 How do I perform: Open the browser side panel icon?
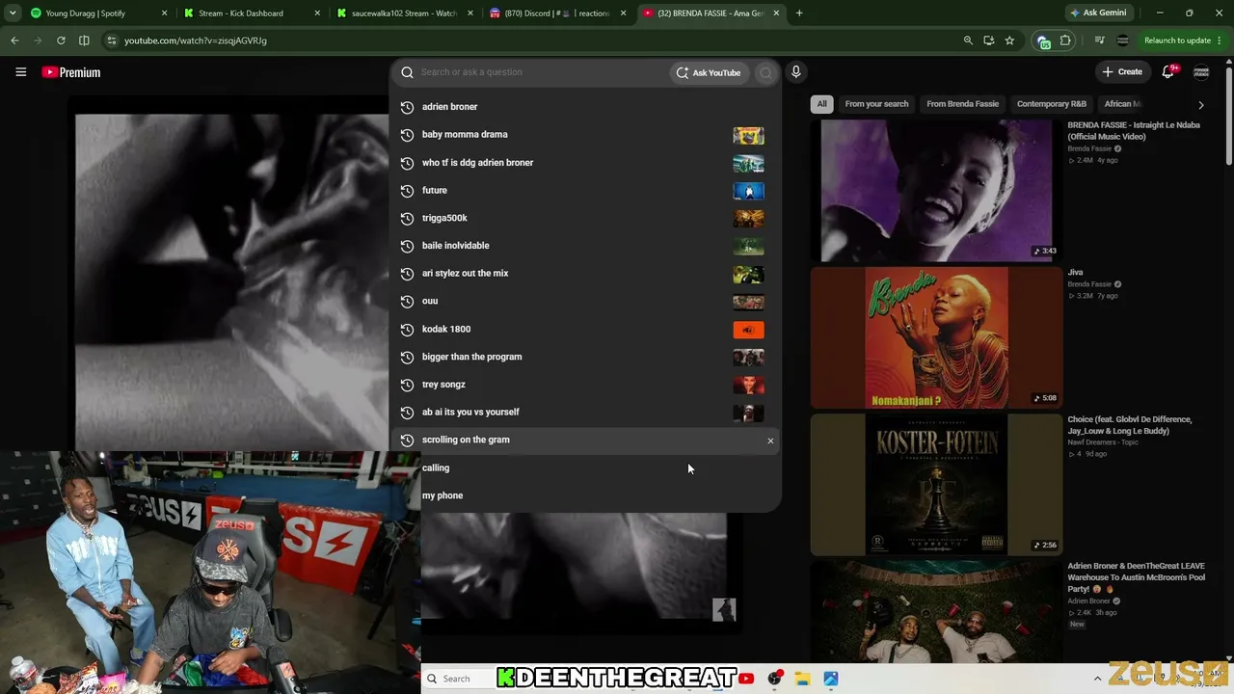pyautogui.click(x=84, y=40)
